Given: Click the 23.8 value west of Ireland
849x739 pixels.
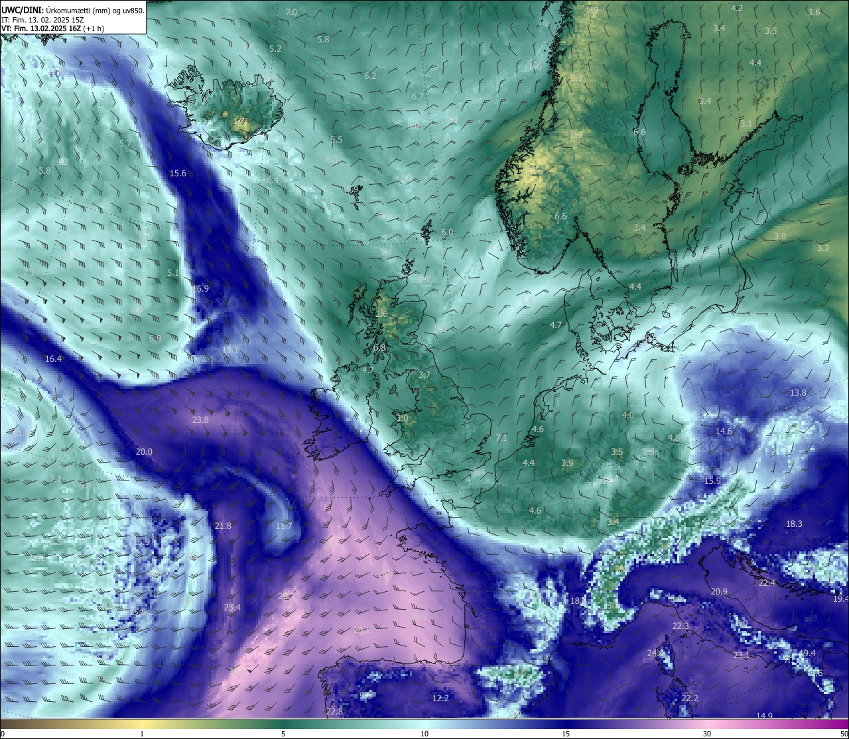Looking at the screenshot, I should [200, 420].
